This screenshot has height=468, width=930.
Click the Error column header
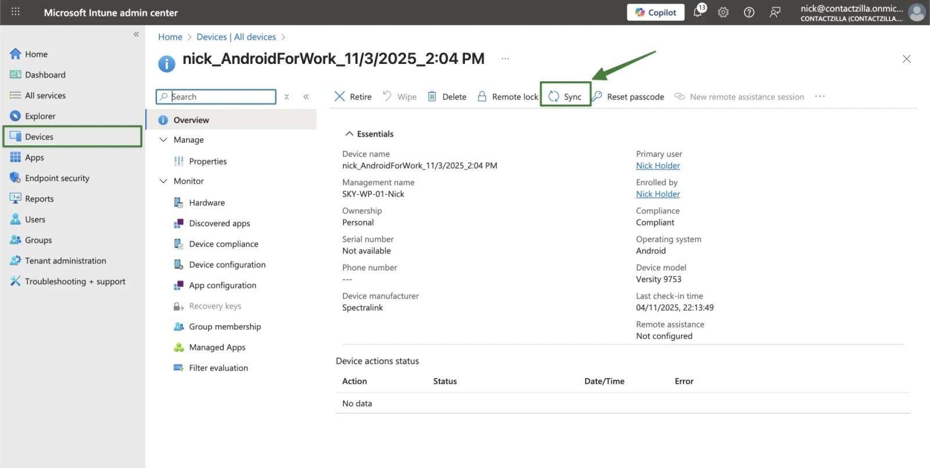coord(684,381)
